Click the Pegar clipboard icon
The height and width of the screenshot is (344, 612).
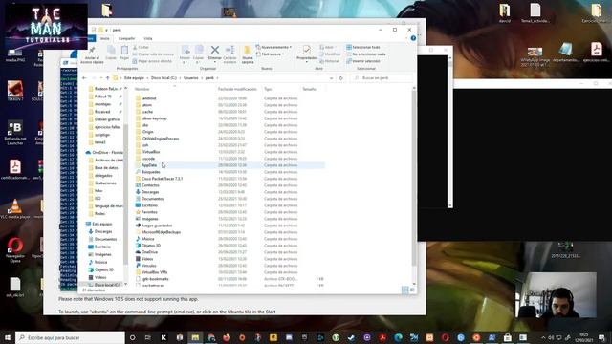pos(124,51)
